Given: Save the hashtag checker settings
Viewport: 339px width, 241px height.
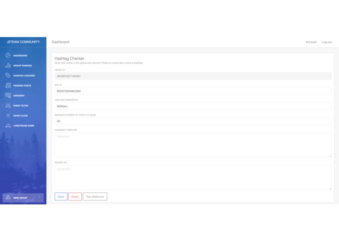Looking at the screenshot, I should tap(61, 197).
